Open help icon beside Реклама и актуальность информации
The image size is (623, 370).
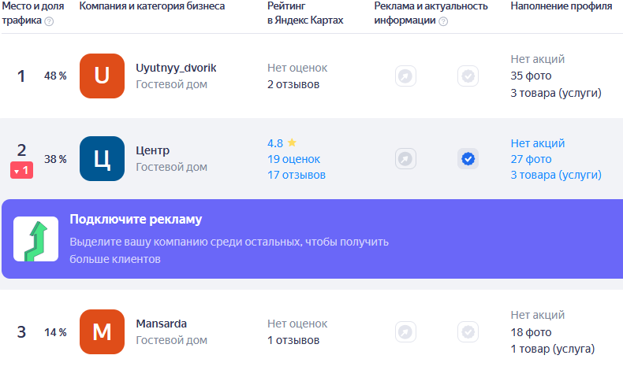443,21
